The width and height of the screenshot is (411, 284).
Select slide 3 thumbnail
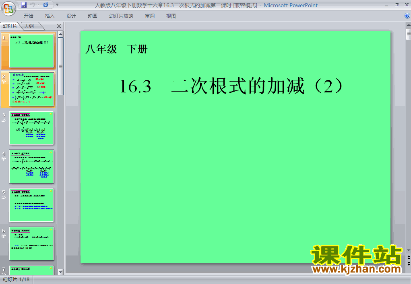point(31,128)
